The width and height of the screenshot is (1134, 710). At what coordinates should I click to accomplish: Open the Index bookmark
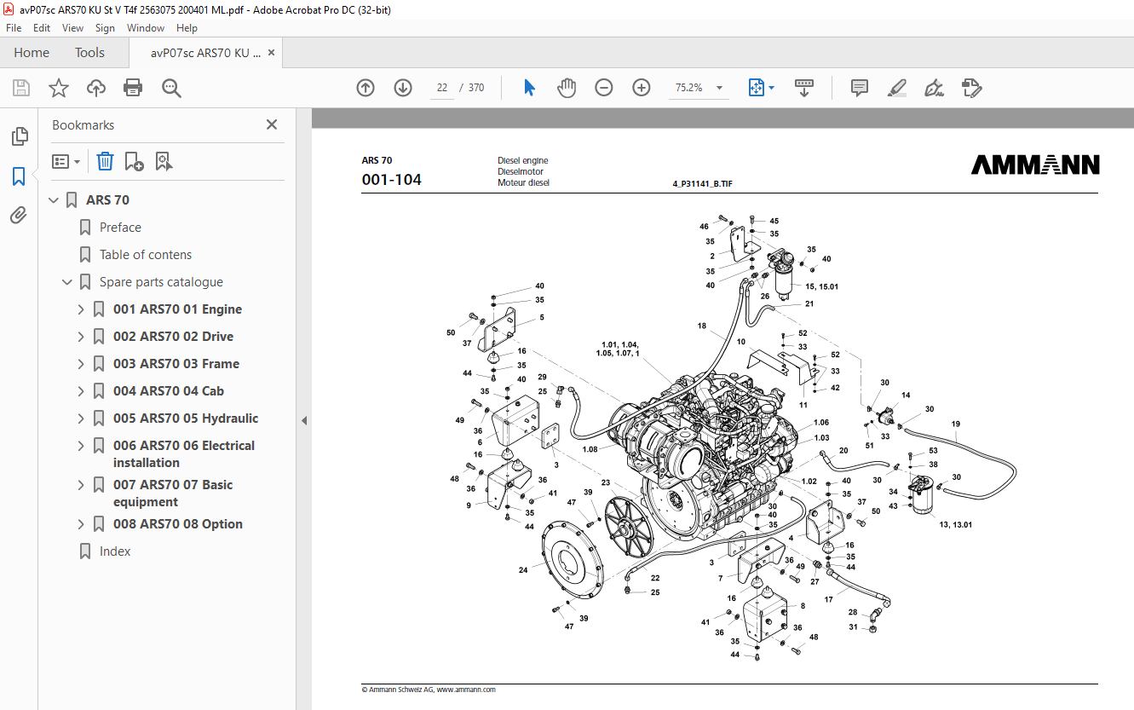[115, 551]
